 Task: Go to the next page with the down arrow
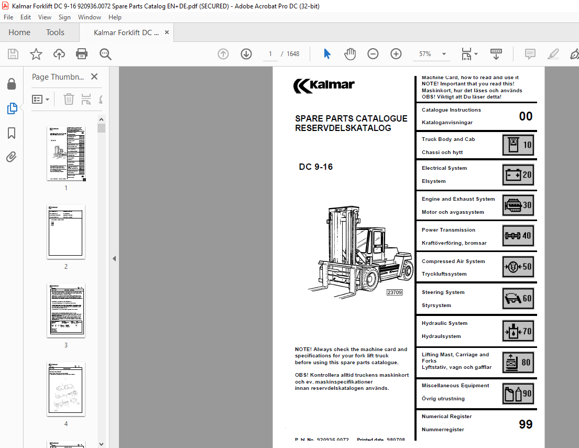(246, 54)
